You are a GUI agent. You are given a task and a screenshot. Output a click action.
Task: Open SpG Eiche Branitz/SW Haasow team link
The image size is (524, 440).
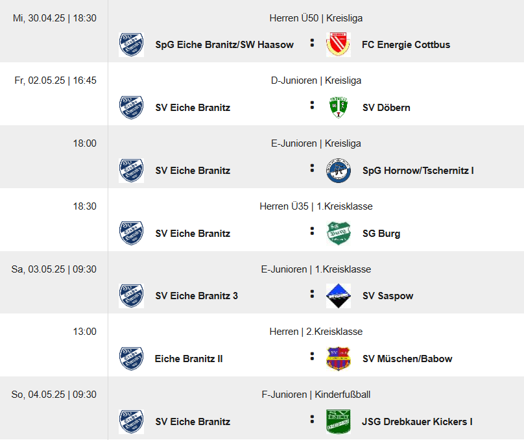click(224, 45)
